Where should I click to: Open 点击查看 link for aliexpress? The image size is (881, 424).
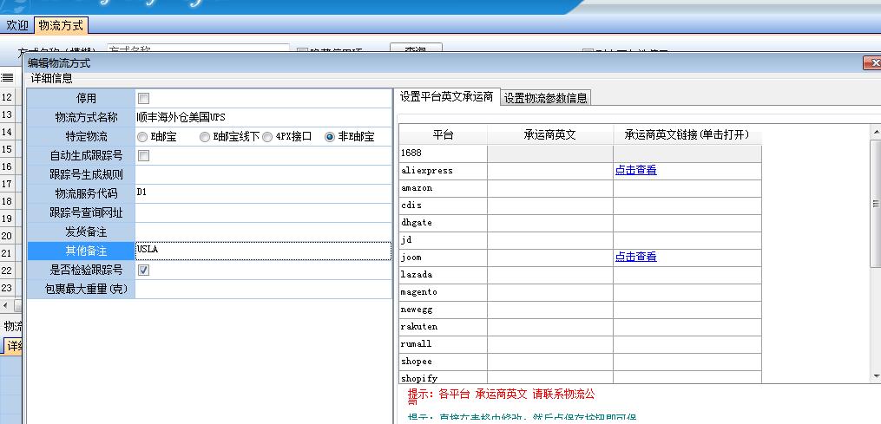(635, 171)
